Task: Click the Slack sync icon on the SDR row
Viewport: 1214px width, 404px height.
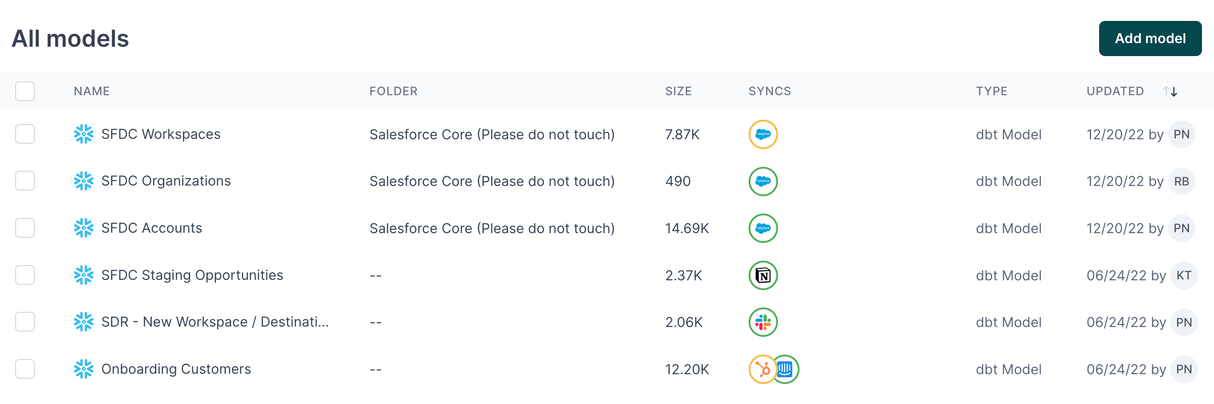Action: pyautogui.click(x=762, y=322)
